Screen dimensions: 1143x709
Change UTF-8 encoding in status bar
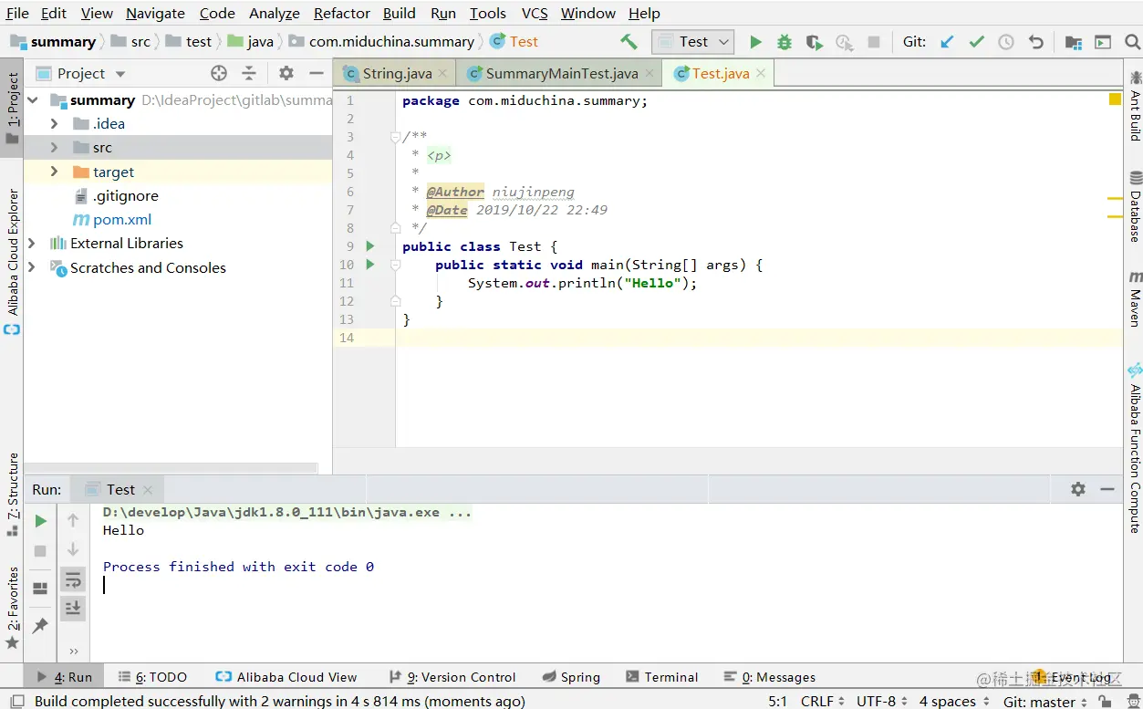881,701
